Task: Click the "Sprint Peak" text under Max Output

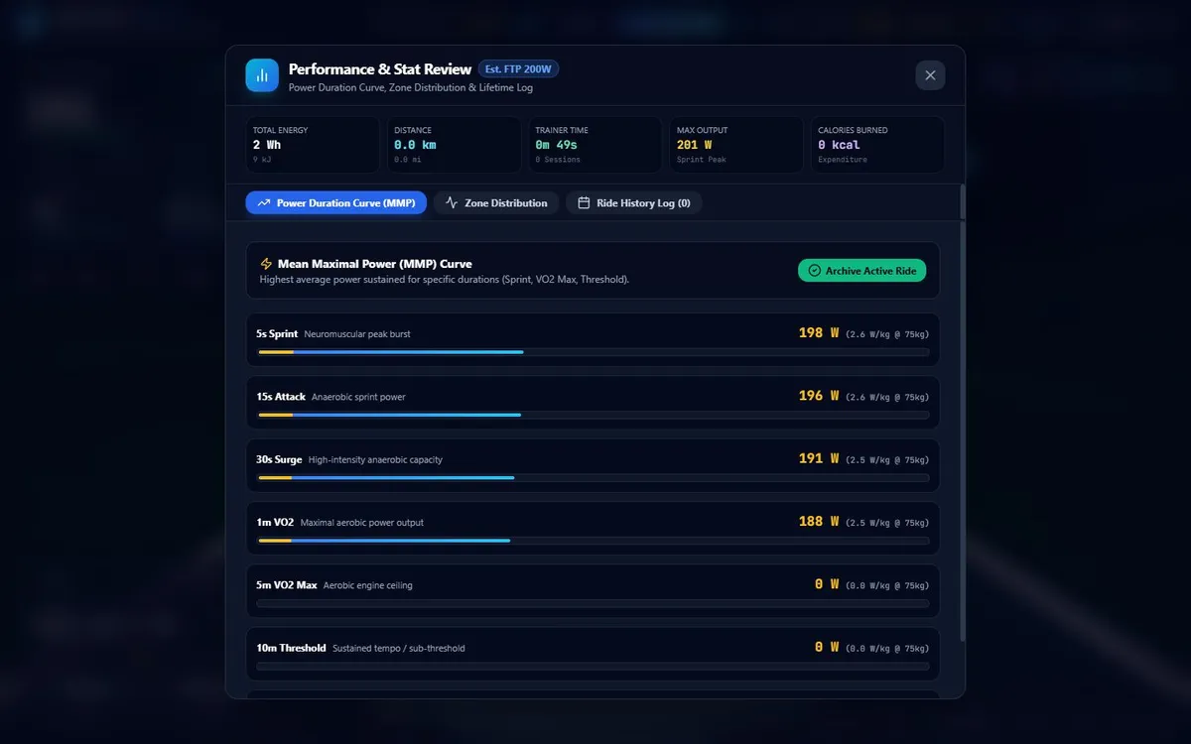Action: point(703,160)
